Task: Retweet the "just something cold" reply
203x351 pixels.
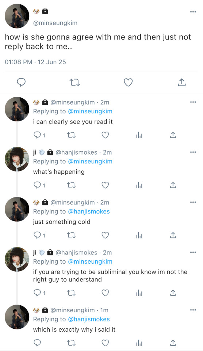Action: coord(71,235)
